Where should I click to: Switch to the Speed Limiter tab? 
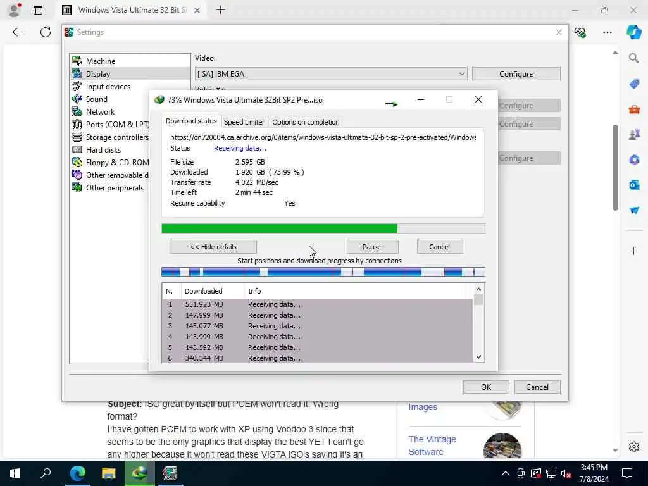click(244, 122)
